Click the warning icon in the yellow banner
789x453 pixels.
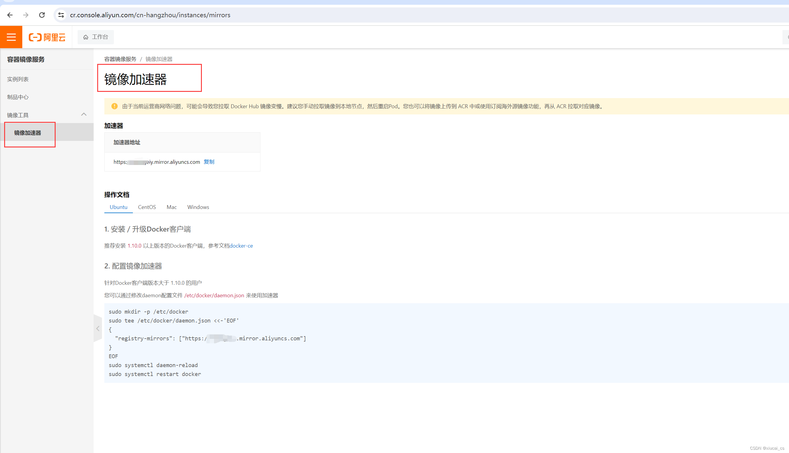[x=114, y=106]
